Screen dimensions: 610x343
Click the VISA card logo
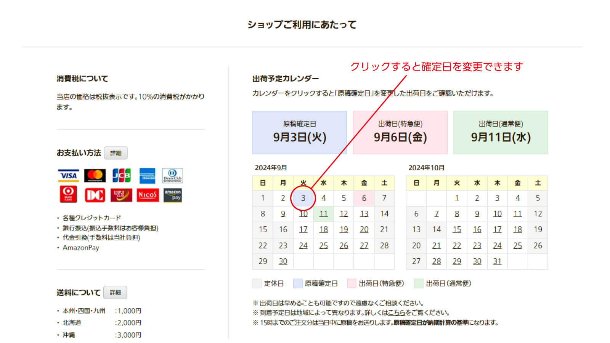pyautogui.click(x=69, y=175)
